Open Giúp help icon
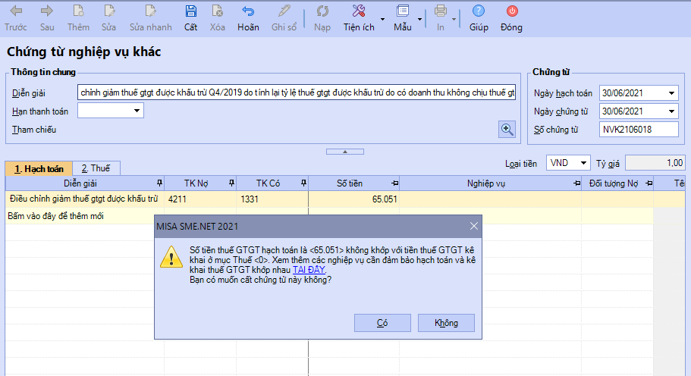691x376 pixels. pos(479,12)
